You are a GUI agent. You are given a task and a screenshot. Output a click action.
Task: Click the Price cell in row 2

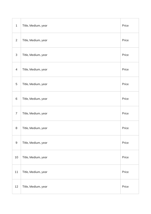pos(130,40)
